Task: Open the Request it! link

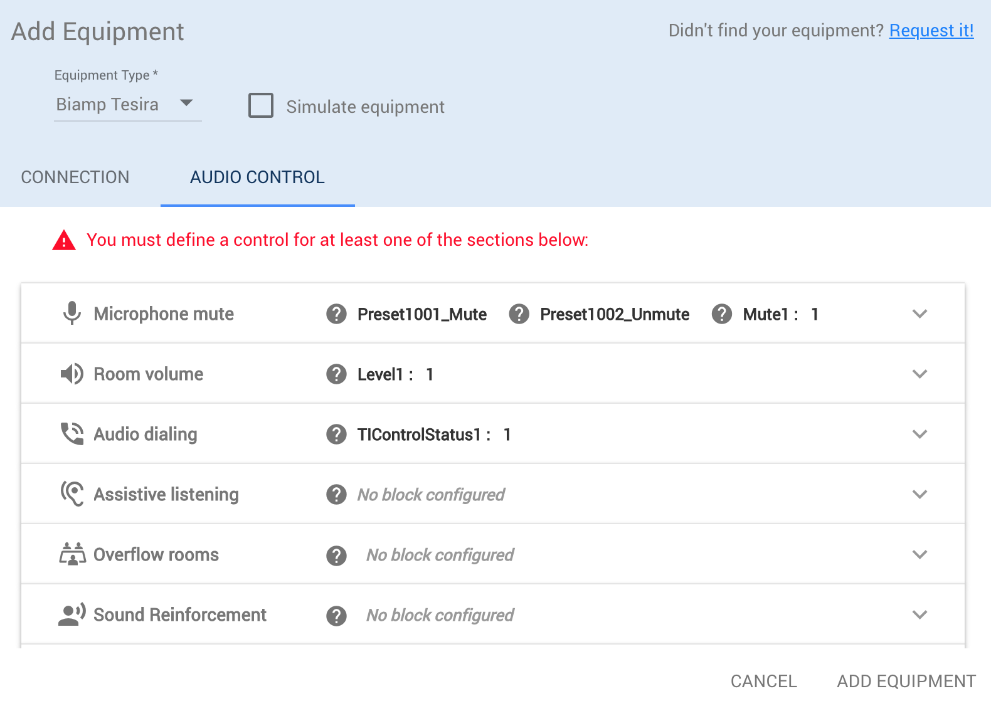Action: coord(931,30)
